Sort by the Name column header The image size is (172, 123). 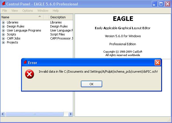coord(22,17)
